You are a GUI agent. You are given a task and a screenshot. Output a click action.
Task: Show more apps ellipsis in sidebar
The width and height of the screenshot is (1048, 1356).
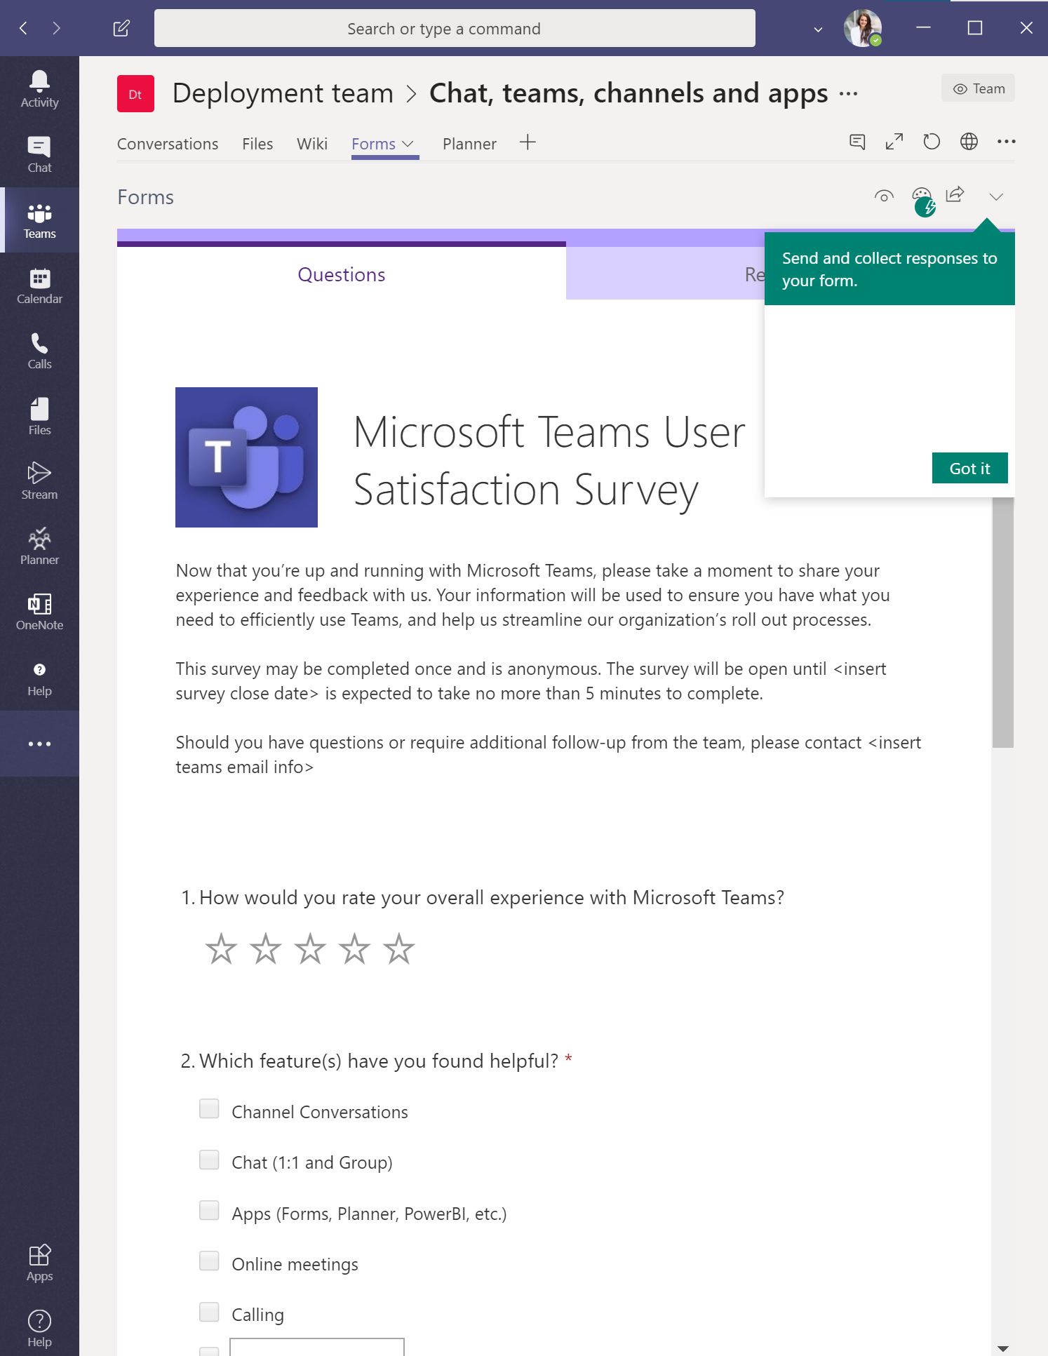(x=39, y=744)
